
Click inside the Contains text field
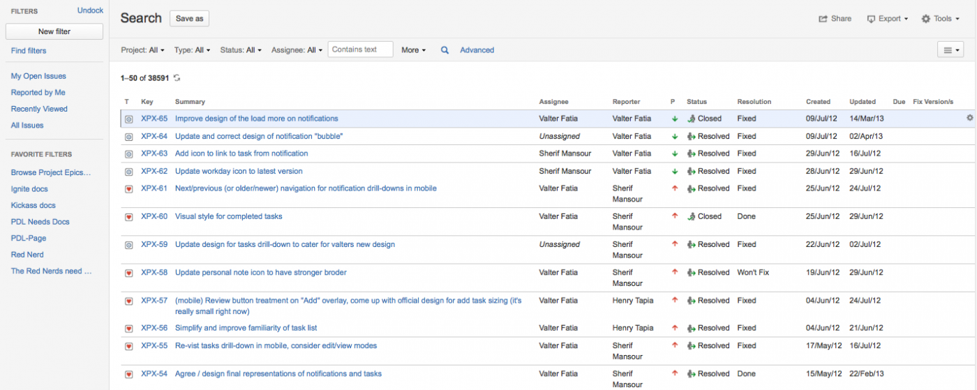(360, 50)
